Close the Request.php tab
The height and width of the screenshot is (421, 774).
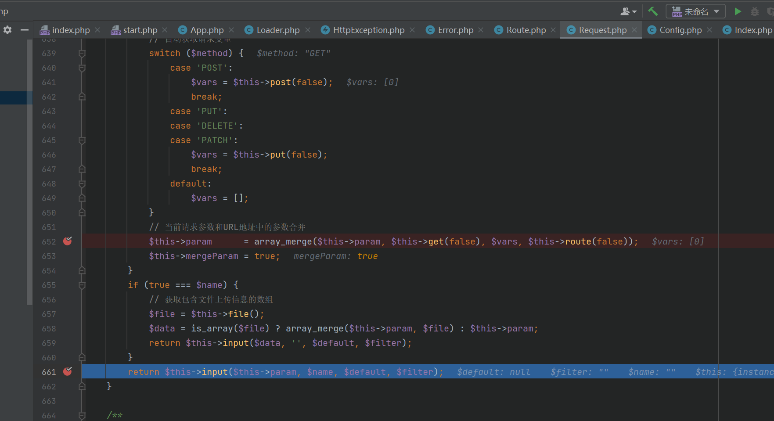pyautogui.click(x=634, y=30)
